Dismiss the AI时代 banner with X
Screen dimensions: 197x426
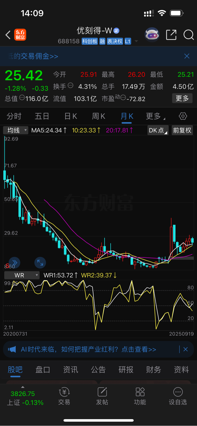click(186, 349)
